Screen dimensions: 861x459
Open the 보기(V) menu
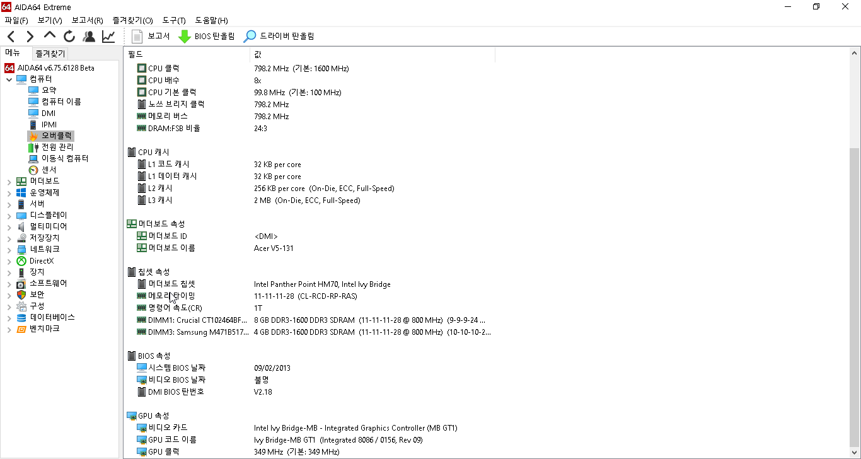[50, 21]
